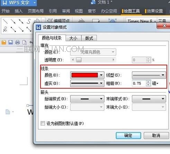Switch to the 大小 tab
Screen dimensions: 170x154
pos(73,38)
